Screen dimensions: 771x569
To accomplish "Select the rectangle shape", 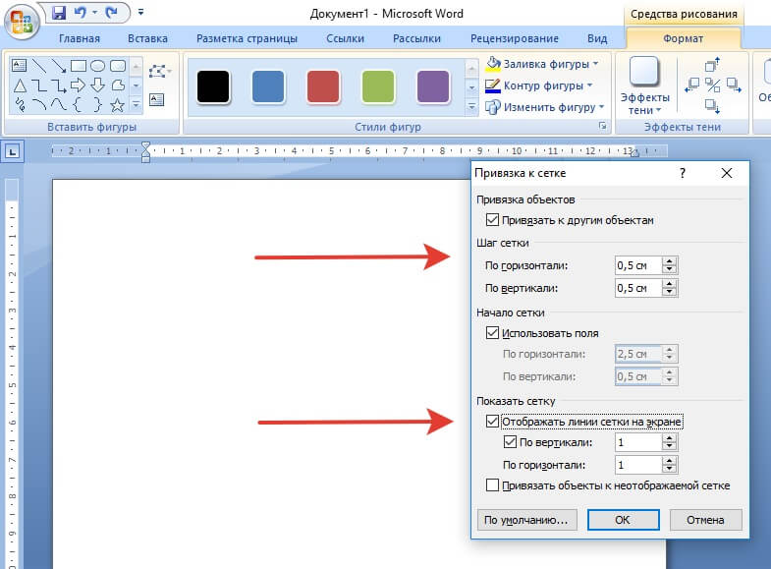I will [79, 66].
